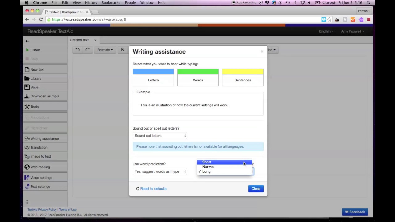
Task: Open the File menu
Action: (54, 2)
